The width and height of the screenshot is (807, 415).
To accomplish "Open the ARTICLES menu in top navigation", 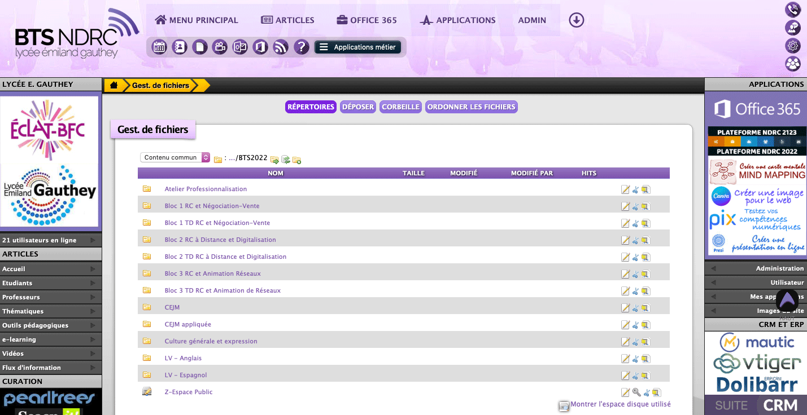I will point(287,20).
